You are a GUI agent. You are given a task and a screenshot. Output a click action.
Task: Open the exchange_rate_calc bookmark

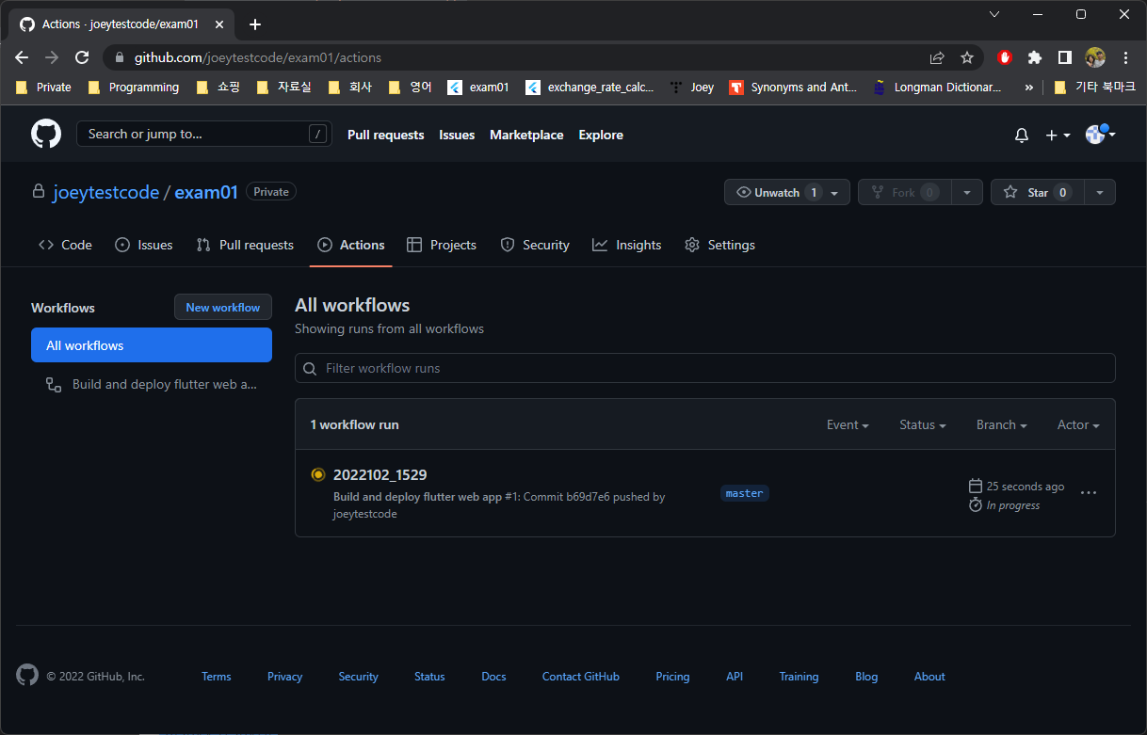(x=590, y=87)
